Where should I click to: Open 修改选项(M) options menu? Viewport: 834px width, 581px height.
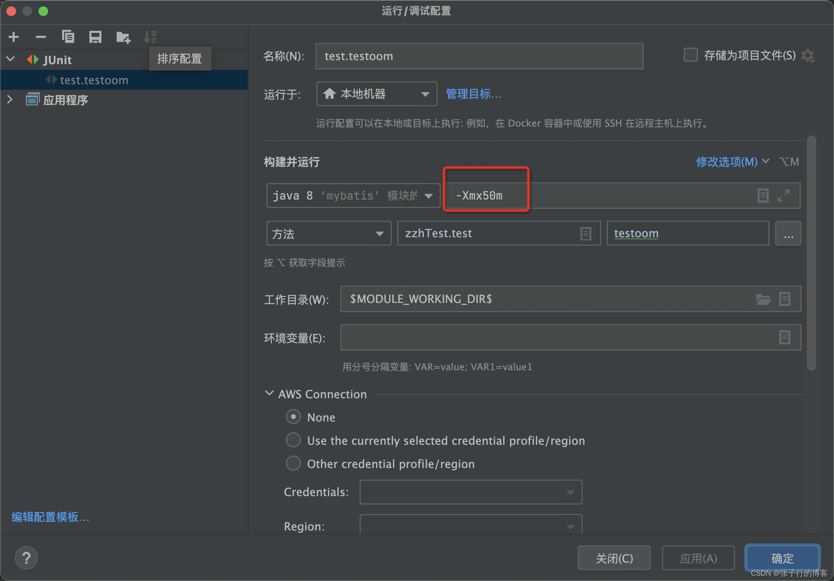pyautogui.click(x=732, y=162)
